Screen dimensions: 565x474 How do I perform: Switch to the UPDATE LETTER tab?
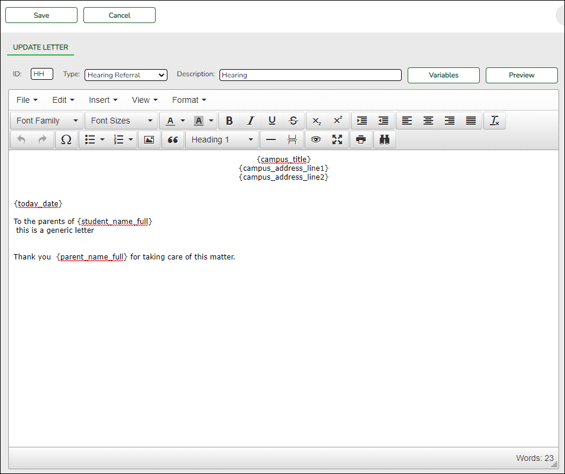[41, 47]
